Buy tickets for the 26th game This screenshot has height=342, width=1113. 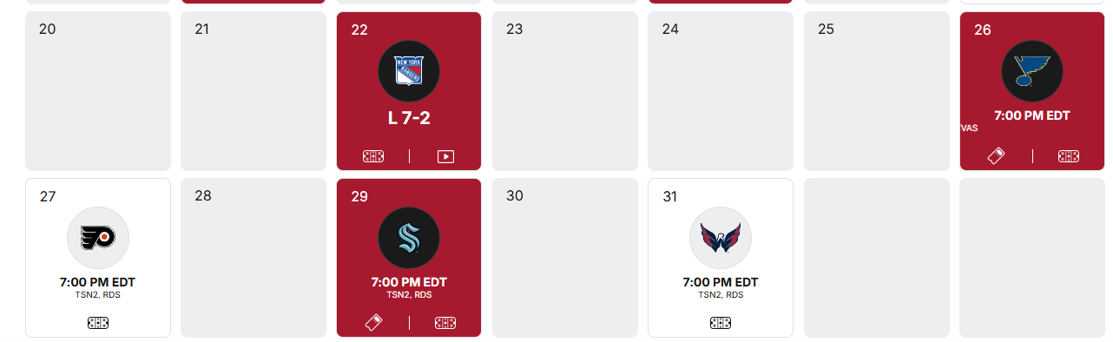[997, 156]
